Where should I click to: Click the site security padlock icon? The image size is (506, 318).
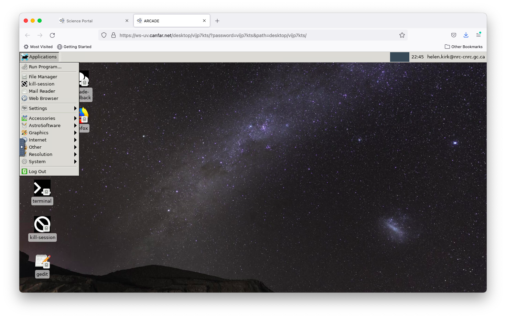114,35
